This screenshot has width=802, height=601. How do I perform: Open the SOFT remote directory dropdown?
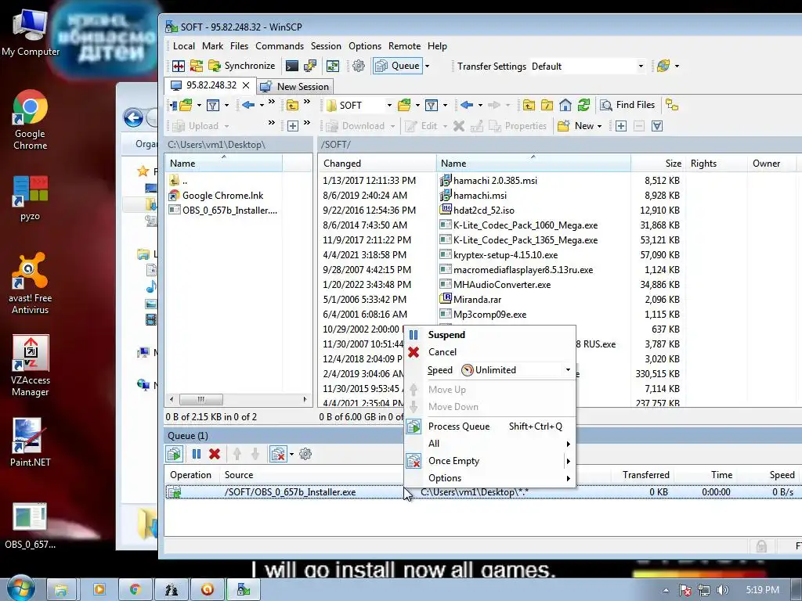388,106
